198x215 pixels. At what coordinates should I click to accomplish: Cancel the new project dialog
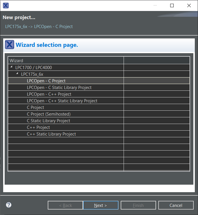(176, 205)
